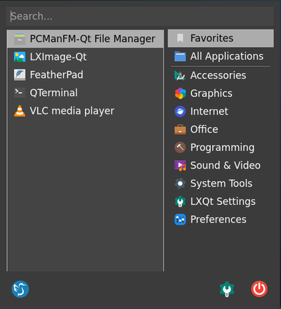Click the FeatherPad feather icon
This screenshot has height=309, width=281.
20,75
